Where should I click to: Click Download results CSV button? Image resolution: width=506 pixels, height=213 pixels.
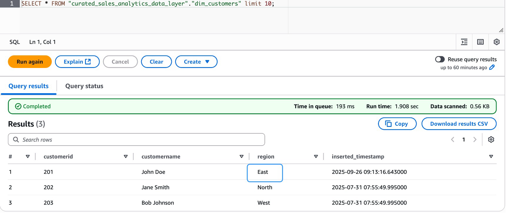[459, 124]
